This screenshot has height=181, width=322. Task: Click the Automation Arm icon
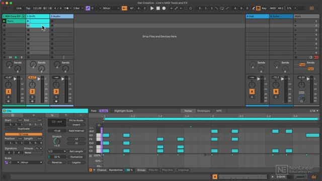176,8
